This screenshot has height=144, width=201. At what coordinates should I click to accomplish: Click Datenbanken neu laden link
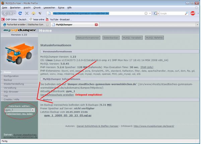coord(19,114)
